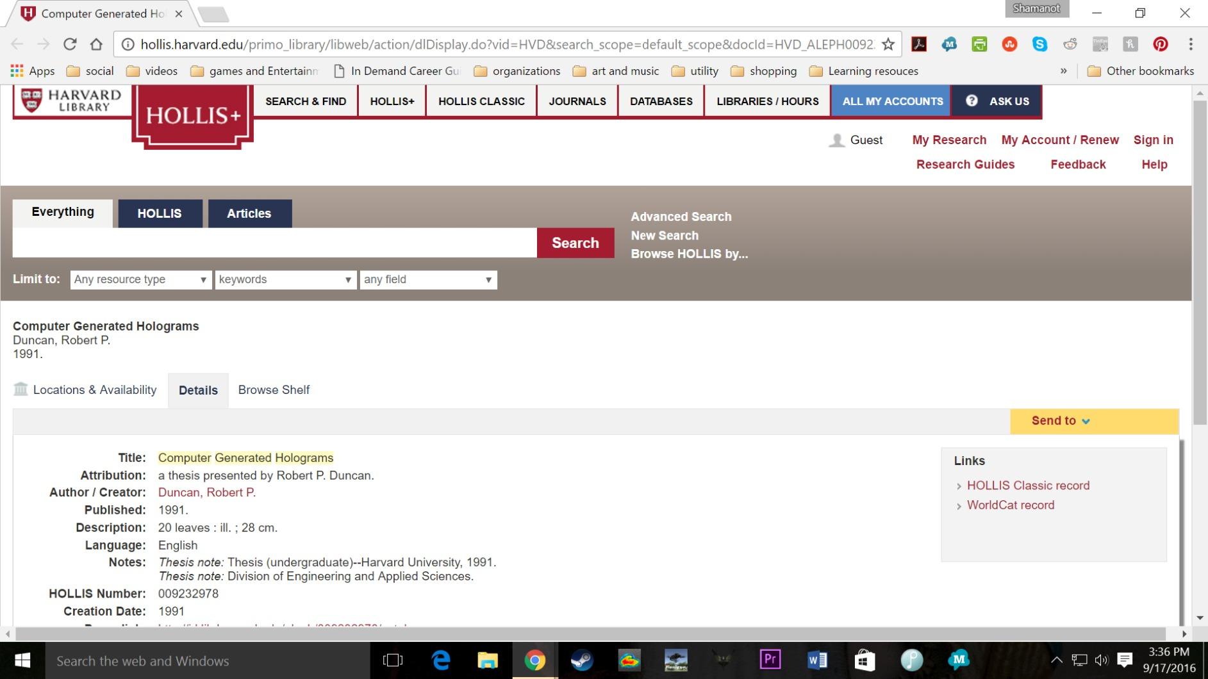Switch to the Everything search tab
Viewport: 1208px width, 679px height.
coord(63,213)
